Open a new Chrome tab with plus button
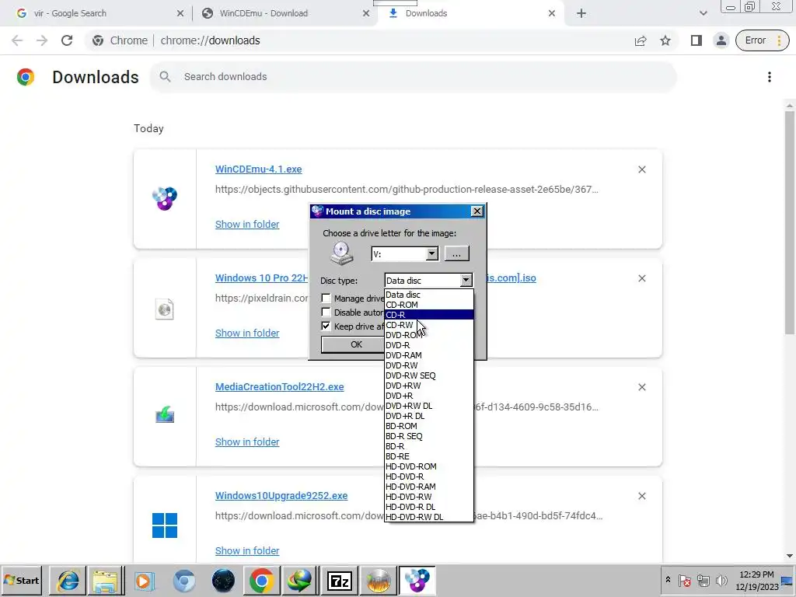This screenshot has height=597, width=796. click(x=581, y=13)
